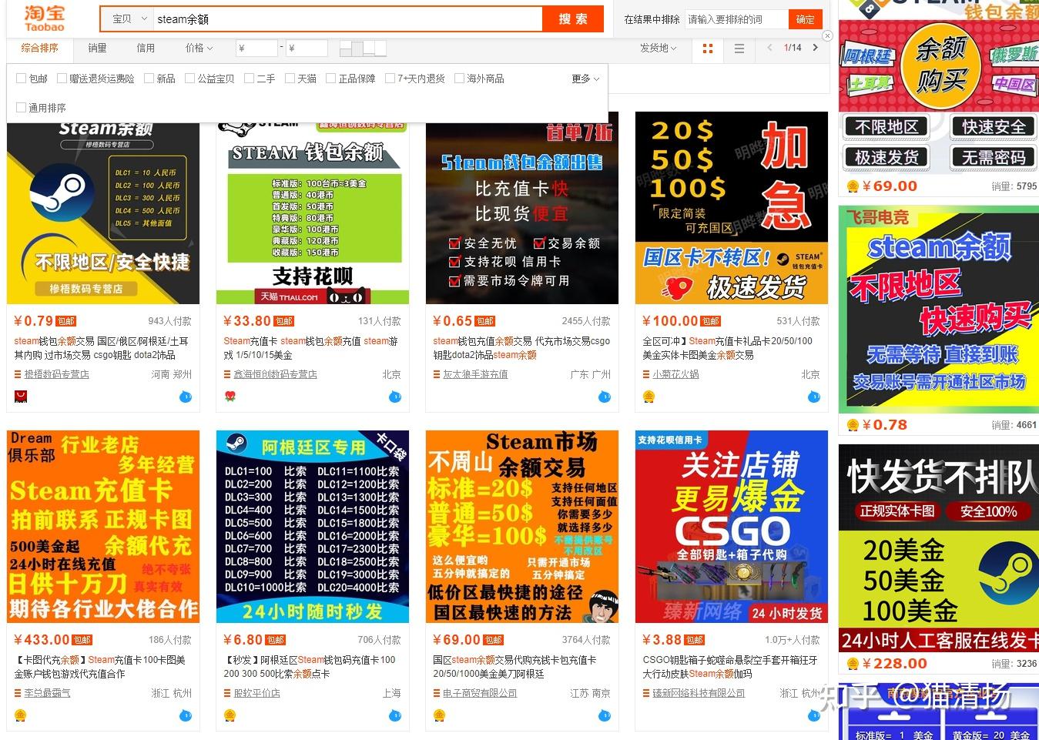Focus the steam余额 search box
The image size is (1039, 740).
[347, 19]
